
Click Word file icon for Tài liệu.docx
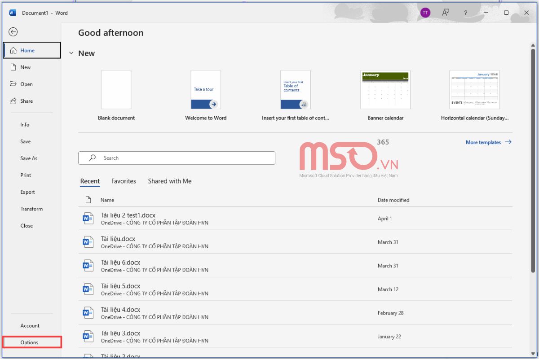pyautogui.click(x=88, y=242)
